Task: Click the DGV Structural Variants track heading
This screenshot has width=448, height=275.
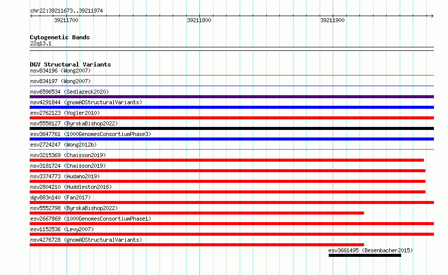Action: point(70,64)
